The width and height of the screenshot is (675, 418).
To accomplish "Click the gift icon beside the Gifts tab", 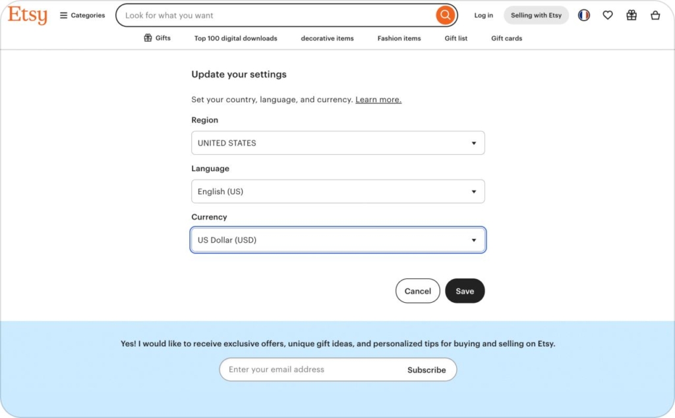I will coord(146,38).
